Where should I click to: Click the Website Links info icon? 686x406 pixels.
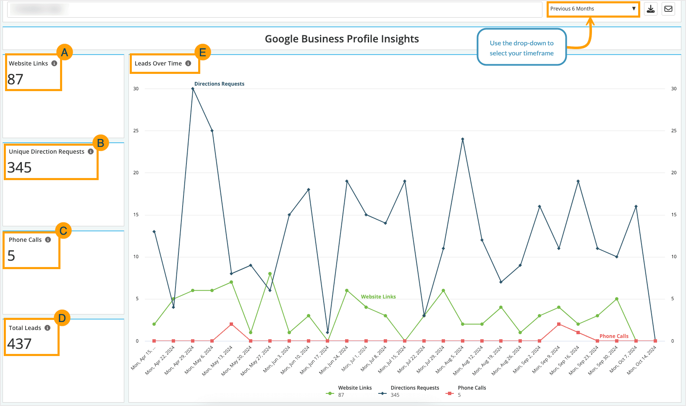tap(55, 63)
